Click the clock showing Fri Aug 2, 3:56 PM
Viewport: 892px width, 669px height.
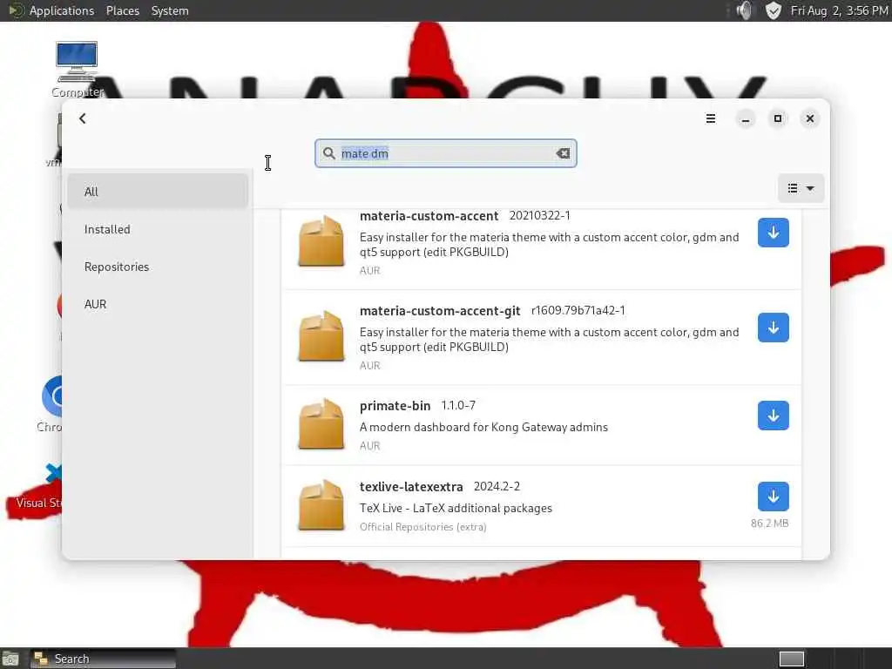pyautogui.click(x=839, y=10)
